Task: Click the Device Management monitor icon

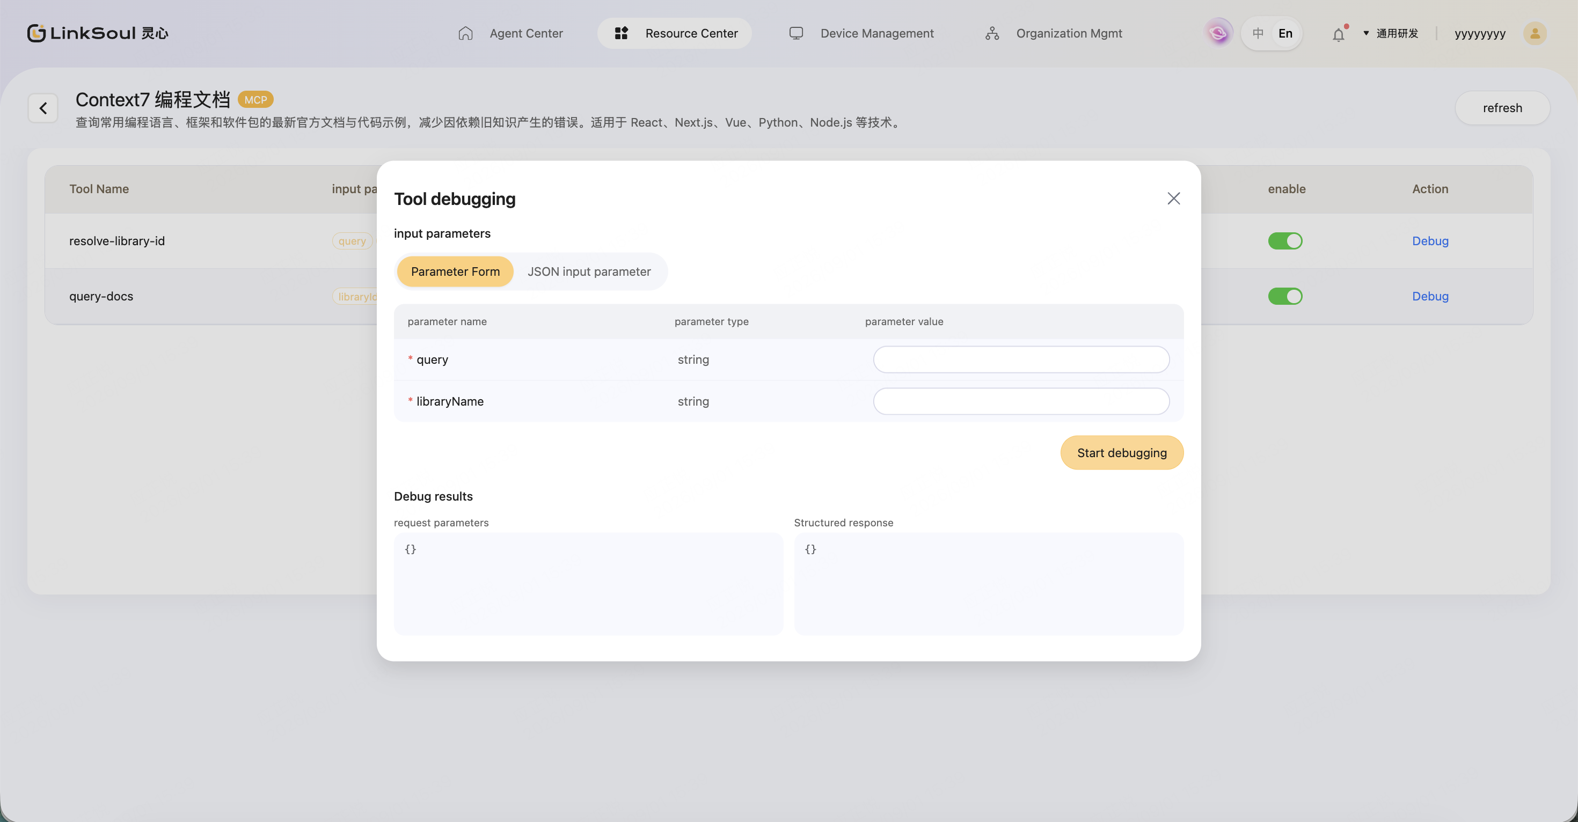Action: [x=796, y=33]
